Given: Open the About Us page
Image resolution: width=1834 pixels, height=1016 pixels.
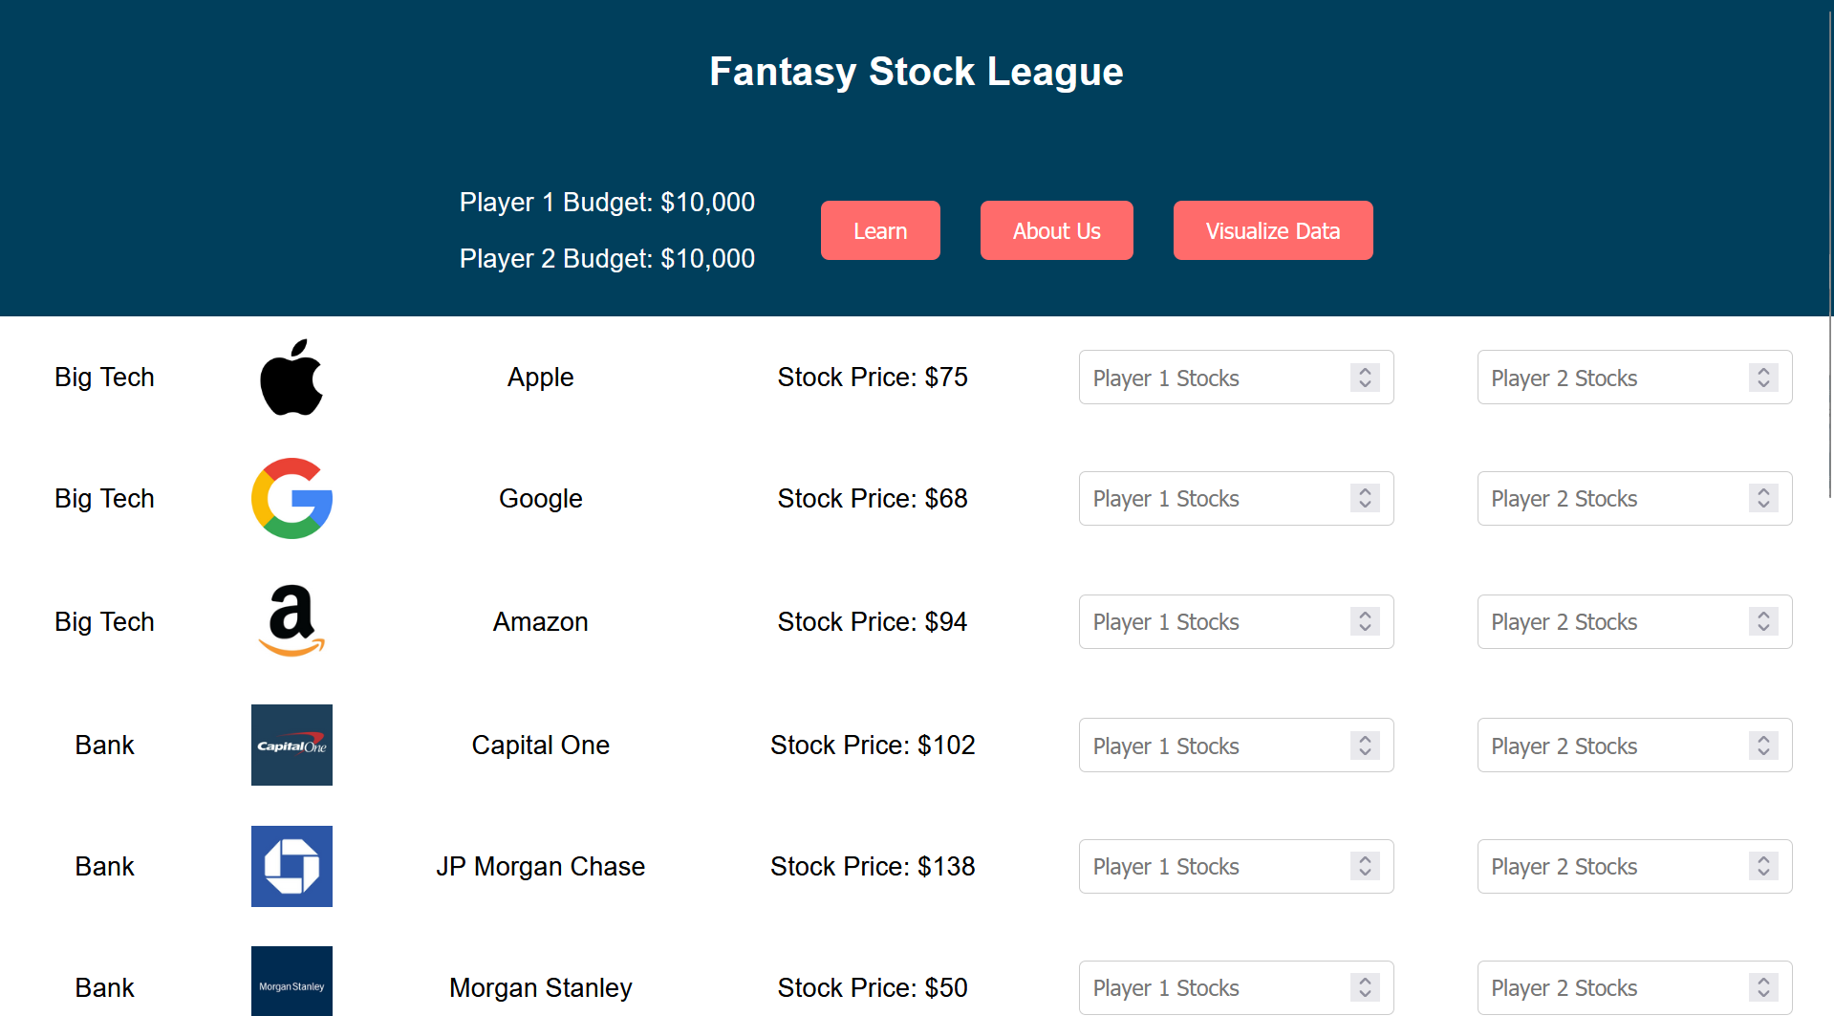Looking at the screenshot, I should 1056,230.
